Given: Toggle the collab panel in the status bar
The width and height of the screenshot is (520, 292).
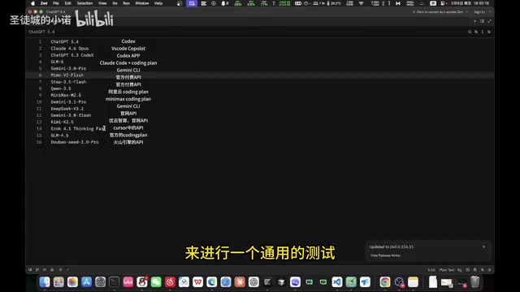Looking at the screenshot, I should 52,270.
